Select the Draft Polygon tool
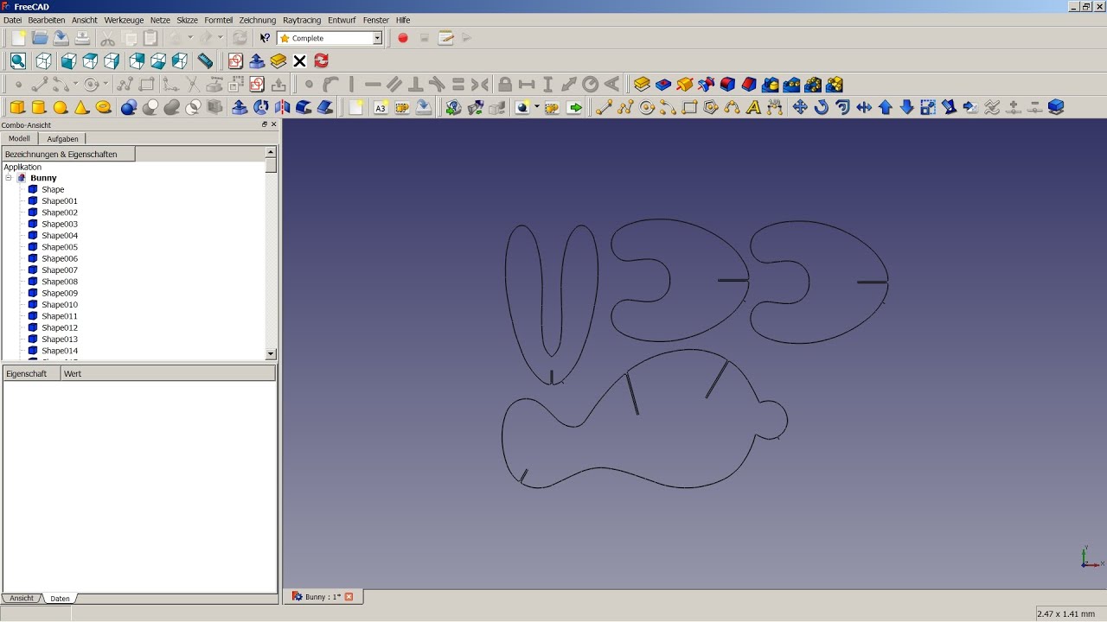 coord(711,107)
